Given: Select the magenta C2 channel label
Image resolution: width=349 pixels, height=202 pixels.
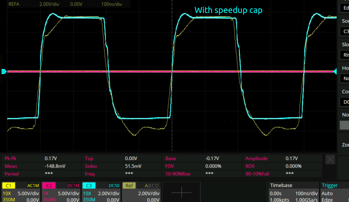Looking at the screenshot, I should point(49,186).
